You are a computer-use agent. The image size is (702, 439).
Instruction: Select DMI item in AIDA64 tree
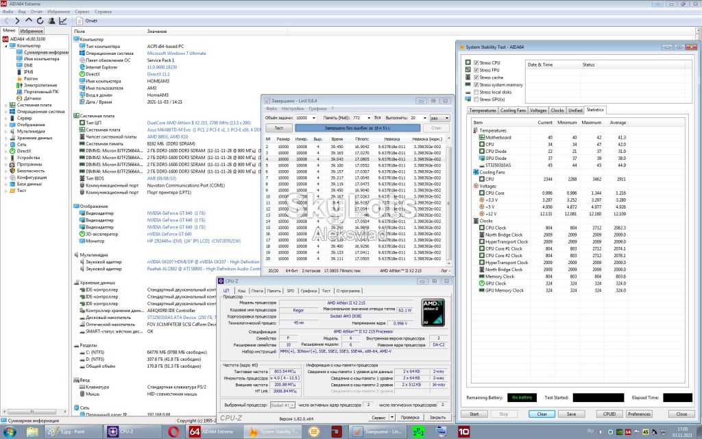click(27, 65)
